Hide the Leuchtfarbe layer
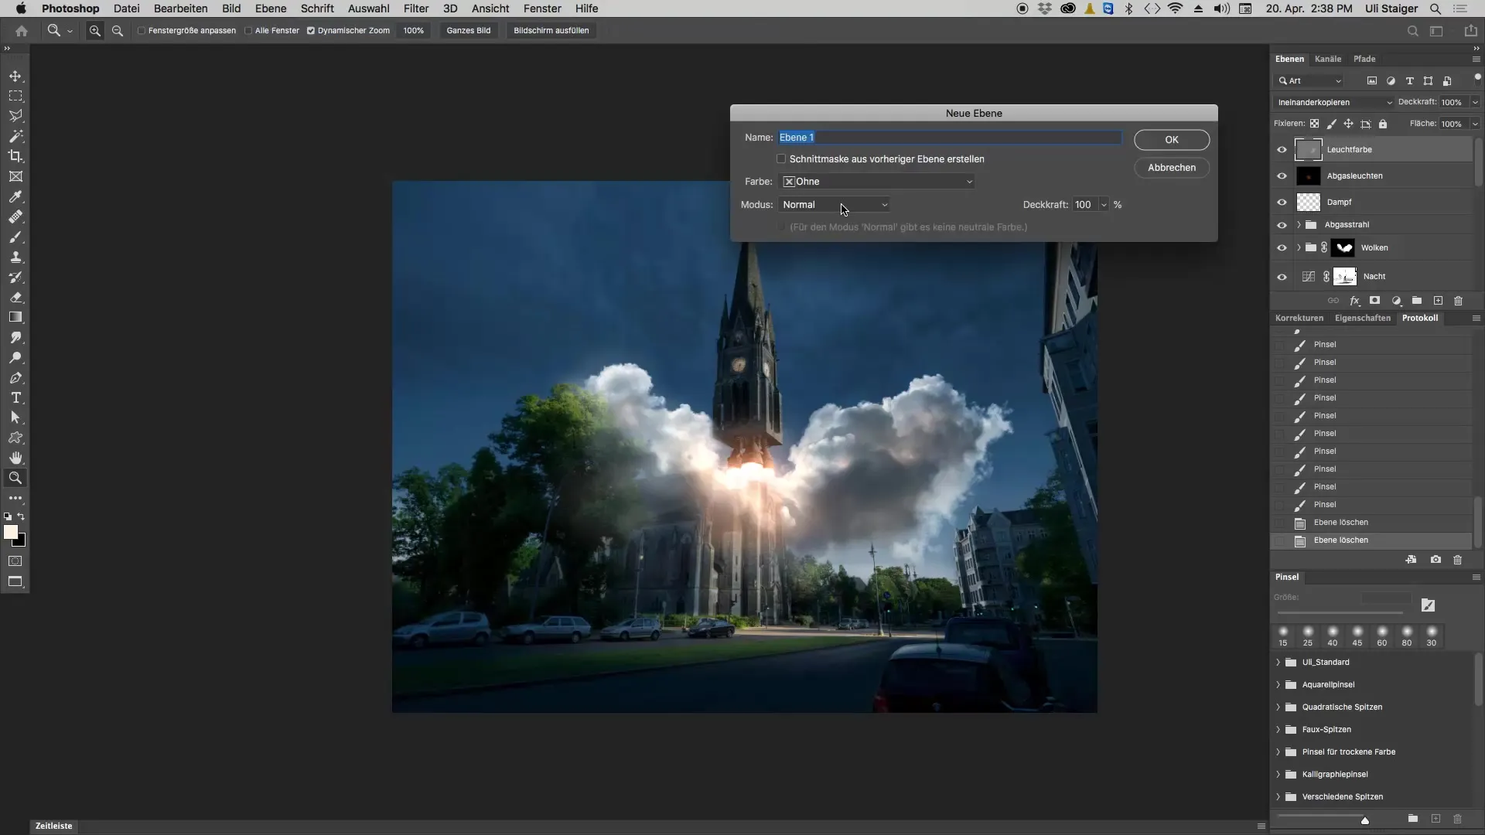The width and height of the screenshot is (1485, 835). pyautogui.click(x=1282, y=150)
